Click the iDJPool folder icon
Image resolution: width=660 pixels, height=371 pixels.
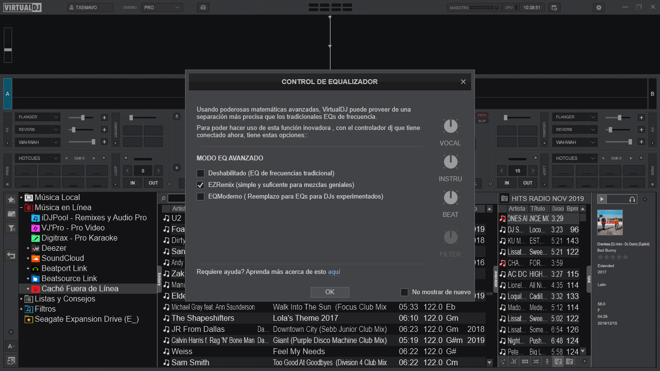click(35, 218)
